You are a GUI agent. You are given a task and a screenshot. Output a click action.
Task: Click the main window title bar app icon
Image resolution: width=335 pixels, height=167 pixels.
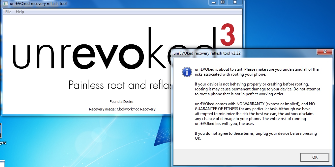pyautogui.click(x=5, y=3)
